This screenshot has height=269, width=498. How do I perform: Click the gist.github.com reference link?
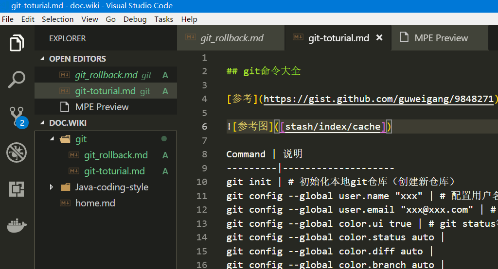378,99
